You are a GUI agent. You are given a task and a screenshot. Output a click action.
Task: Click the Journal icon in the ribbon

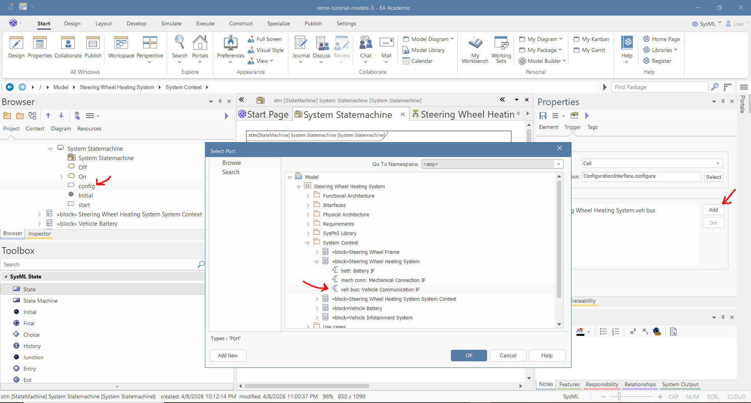pyautogui.click(x=301, y=44)
